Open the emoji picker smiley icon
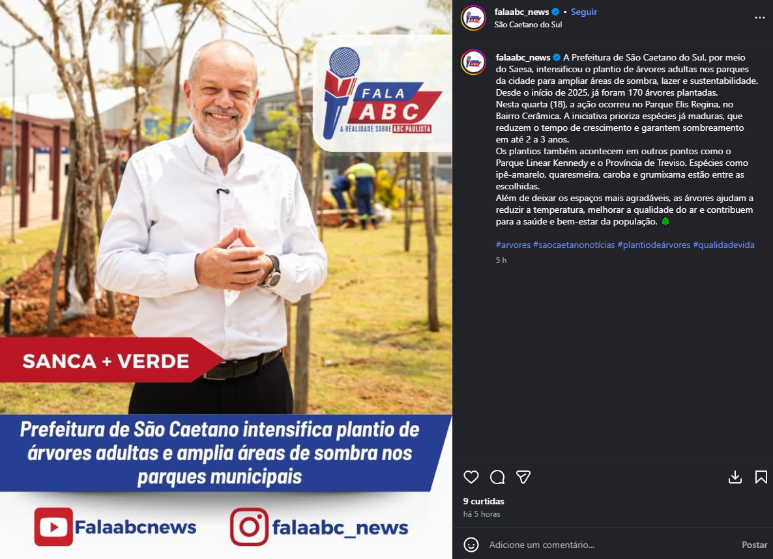 coord(471,545)
